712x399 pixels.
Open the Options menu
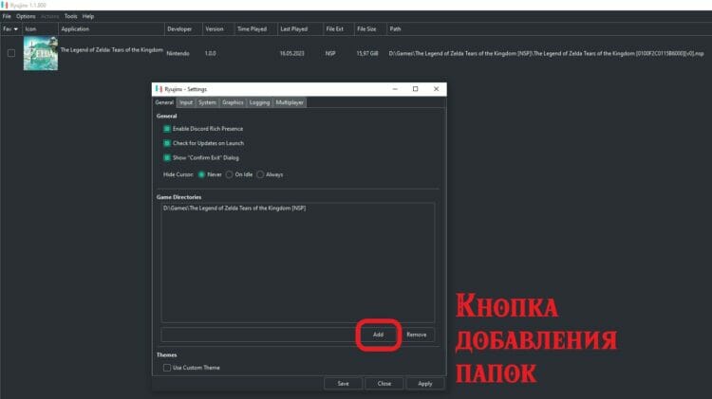click(26, 16)
